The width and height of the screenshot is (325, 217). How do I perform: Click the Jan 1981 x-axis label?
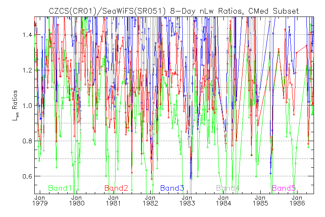coord(113,200)
